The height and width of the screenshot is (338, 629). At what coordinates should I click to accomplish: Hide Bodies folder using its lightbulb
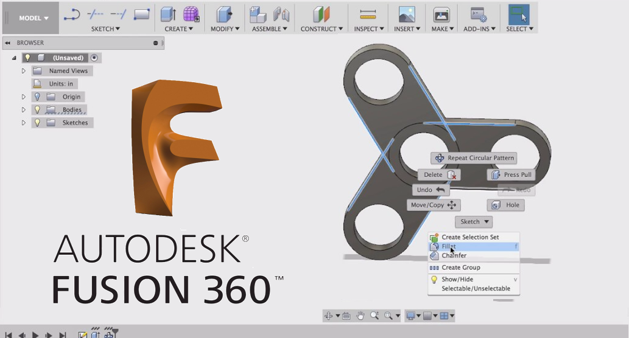[37, 110]
